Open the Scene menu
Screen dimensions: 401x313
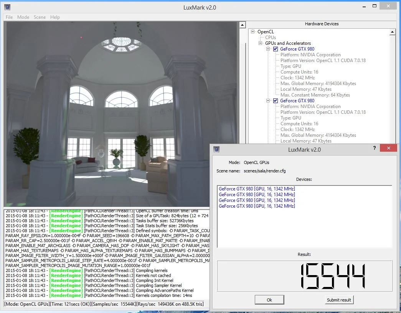pos(40,17)
